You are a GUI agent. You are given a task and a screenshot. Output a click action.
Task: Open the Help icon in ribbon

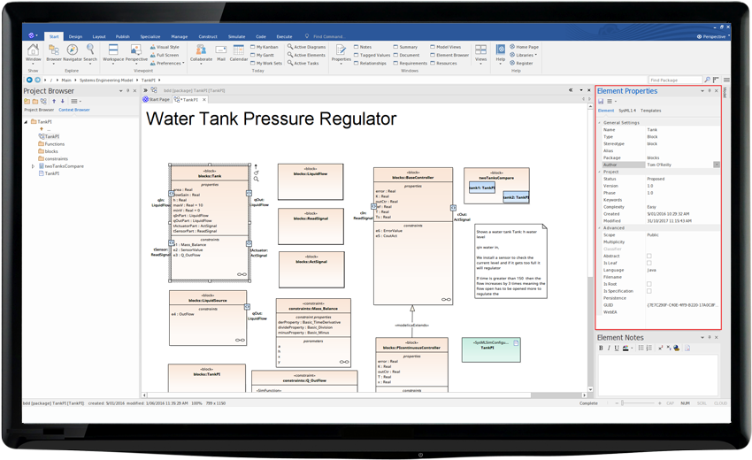coord(501,50)
